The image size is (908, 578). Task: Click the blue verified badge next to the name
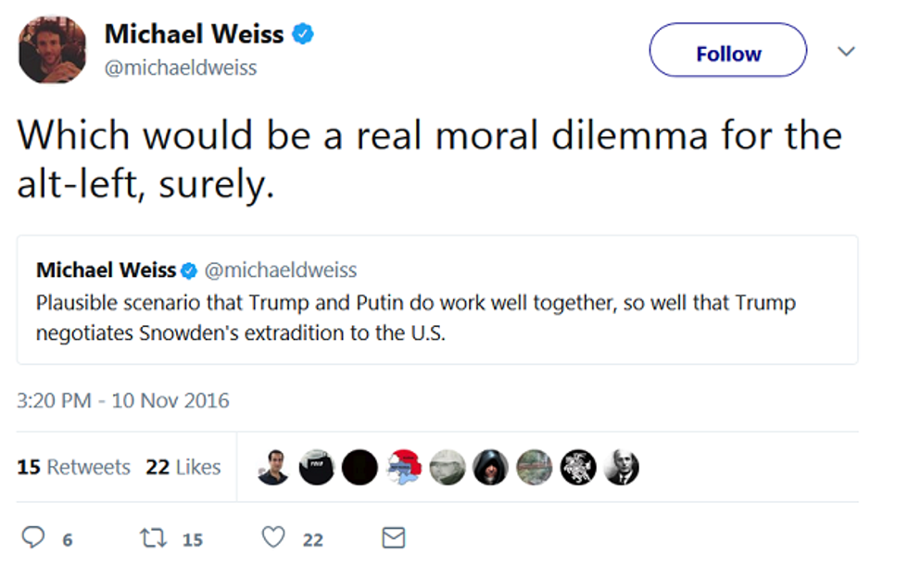[x=303, y=35]
